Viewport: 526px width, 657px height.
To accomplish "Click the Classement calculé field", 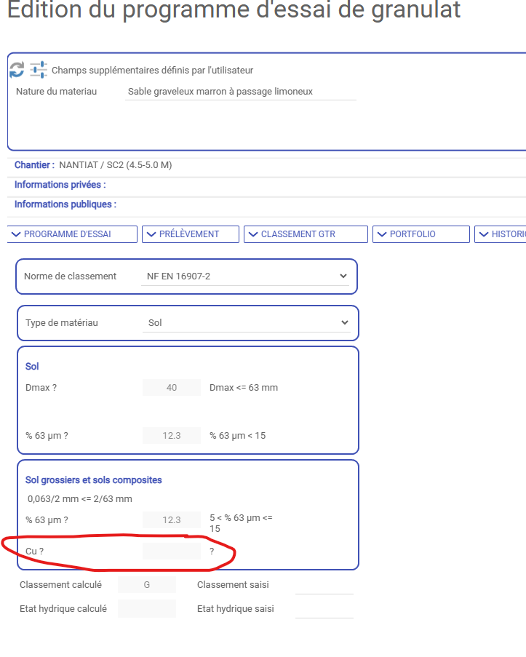I will point(147,585).
